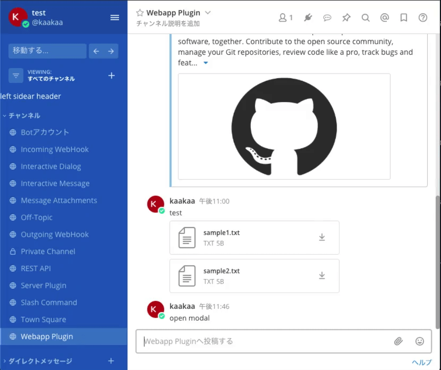441x370 pixels.
Task: Download sample2.txt
Action: [322, 275]
